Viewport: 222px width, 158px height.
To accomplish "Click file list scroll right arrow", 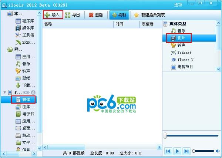I will (159, 147).
